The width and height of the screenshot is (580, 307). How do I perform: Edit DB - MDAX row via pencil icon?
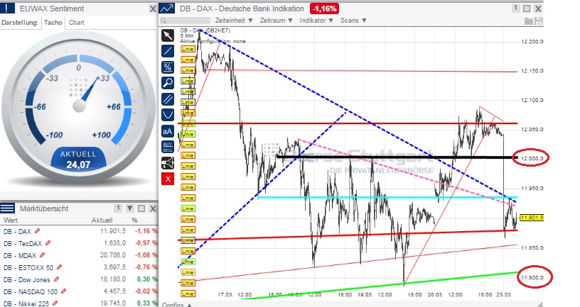pyautogui.click(x=42, y=255)
